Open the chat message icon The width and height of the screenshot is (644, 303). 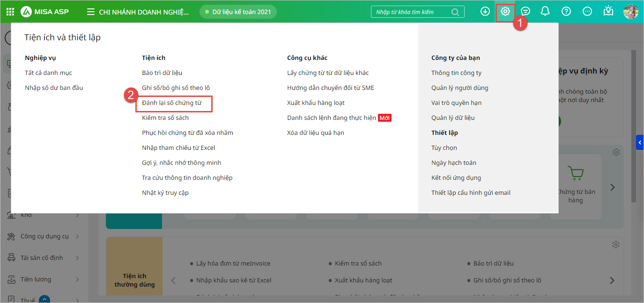[526, 11]
